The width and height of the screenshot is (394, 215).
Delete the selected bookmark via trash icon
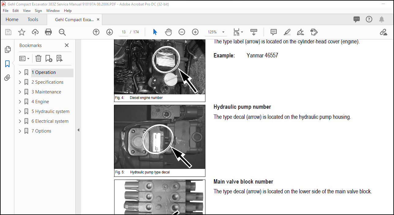38,58
